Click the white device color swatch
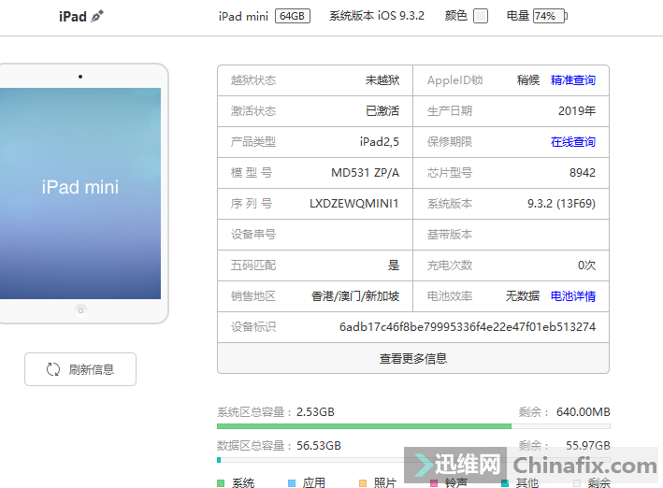 click(x=481, y=16)
